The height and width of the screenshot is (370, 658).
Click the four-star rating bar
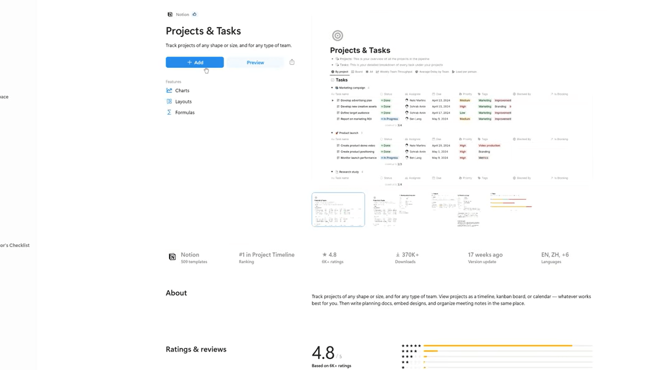click(508, 351)
